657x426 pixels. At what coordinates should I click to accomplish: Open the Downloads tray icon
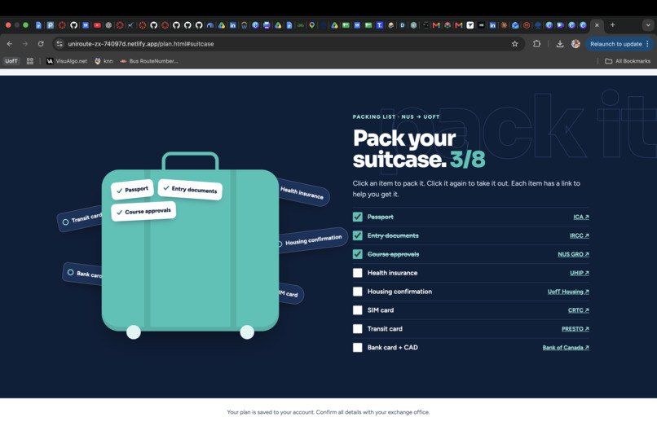pyautogui.click(x=560, y=43)
